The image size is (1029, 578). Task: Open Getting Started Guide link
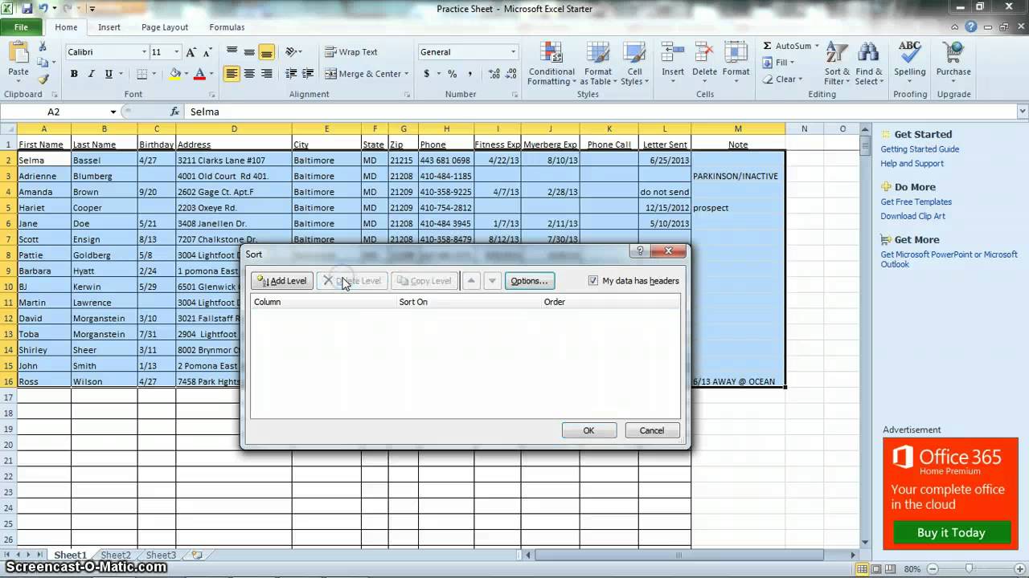pos(920,149)
